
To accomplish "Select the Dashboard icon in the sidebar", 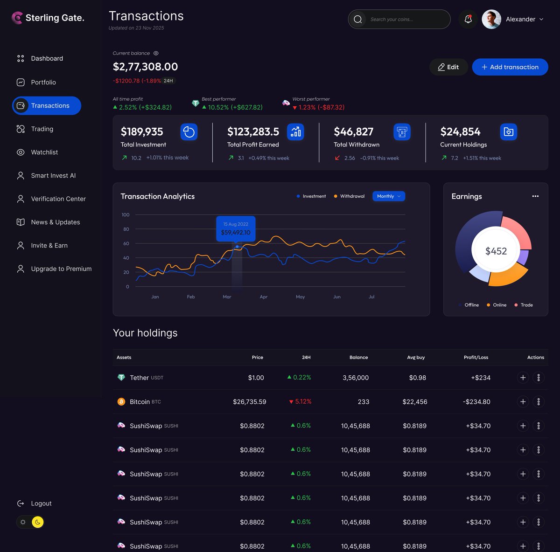I will (20, 58).
